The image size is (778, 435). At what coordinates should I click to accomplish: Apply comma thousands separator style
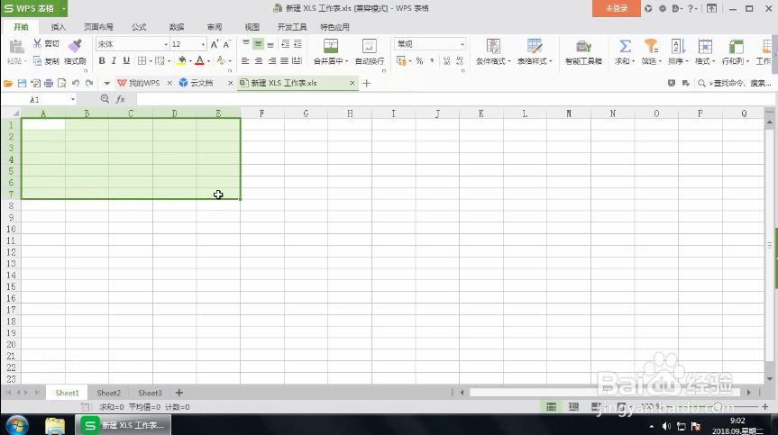[432, 60]
